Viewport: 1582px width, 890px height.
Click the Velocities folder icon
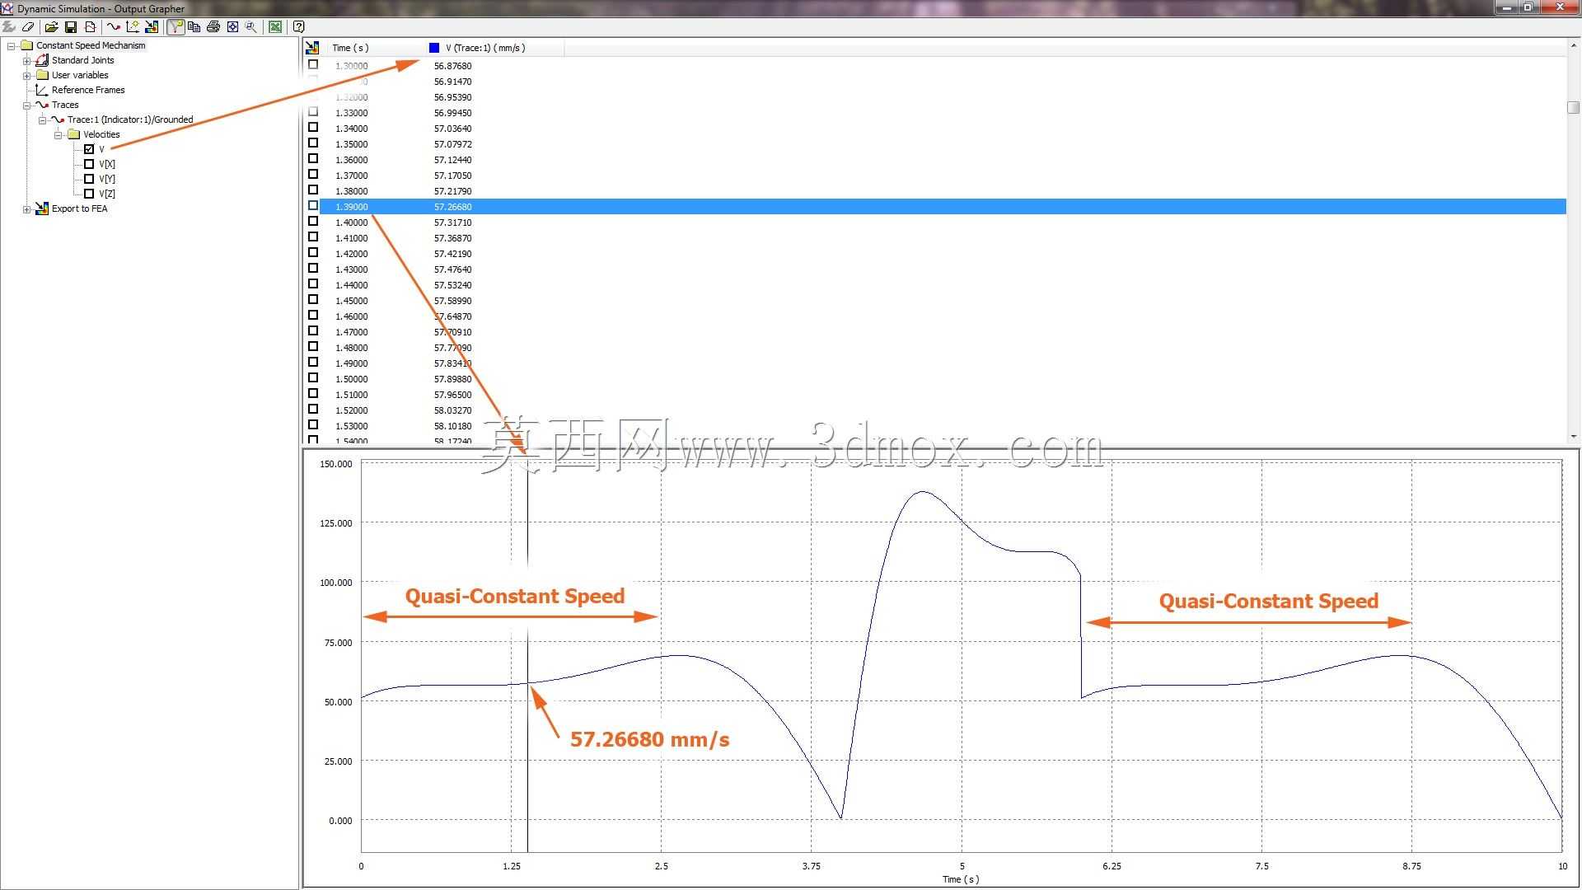coord(73,134)
